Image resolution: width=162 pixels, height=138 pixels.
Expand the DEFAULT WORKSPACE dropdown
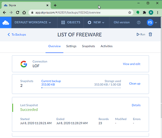click(33, 22)
